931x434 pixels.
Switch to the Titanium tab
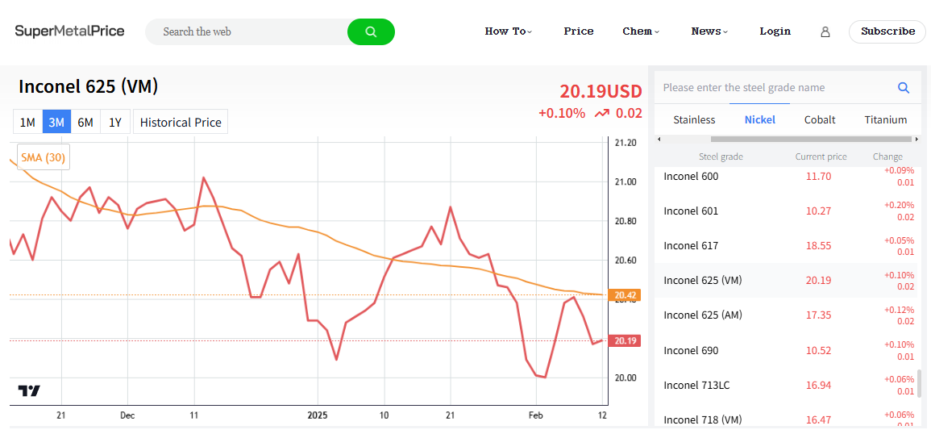(x=886, y=119)
